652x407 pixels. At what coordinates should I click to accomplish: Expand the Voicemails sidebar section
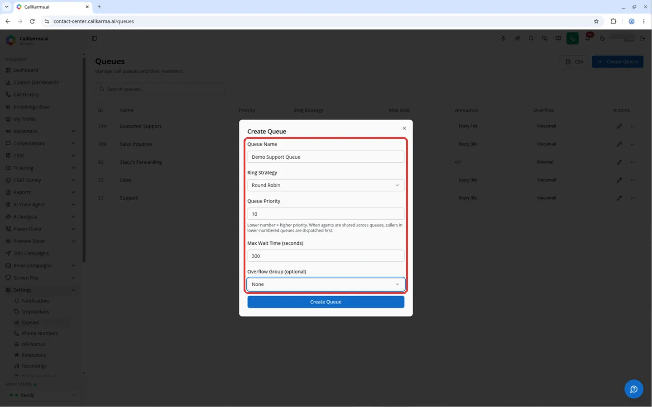point(41,131)
